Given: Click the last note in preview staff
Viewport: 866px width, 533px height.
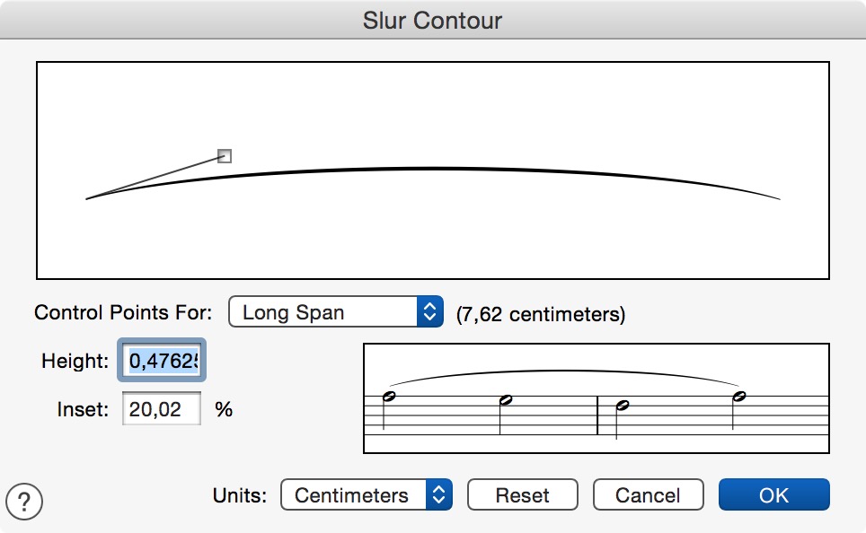Looking at the screenshot, I should click(x=739, y=397).
